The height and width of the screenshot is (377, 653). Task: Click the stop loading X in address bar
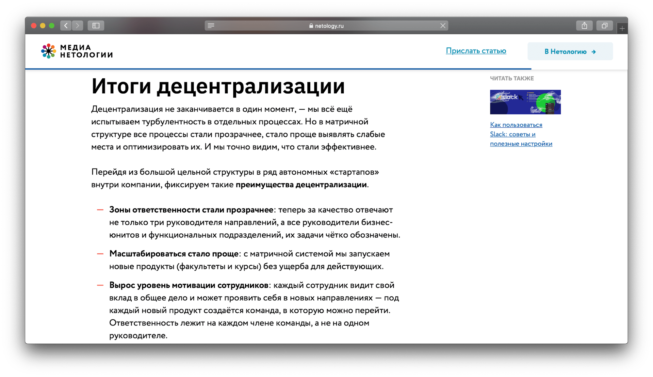[x=443, y=25]
